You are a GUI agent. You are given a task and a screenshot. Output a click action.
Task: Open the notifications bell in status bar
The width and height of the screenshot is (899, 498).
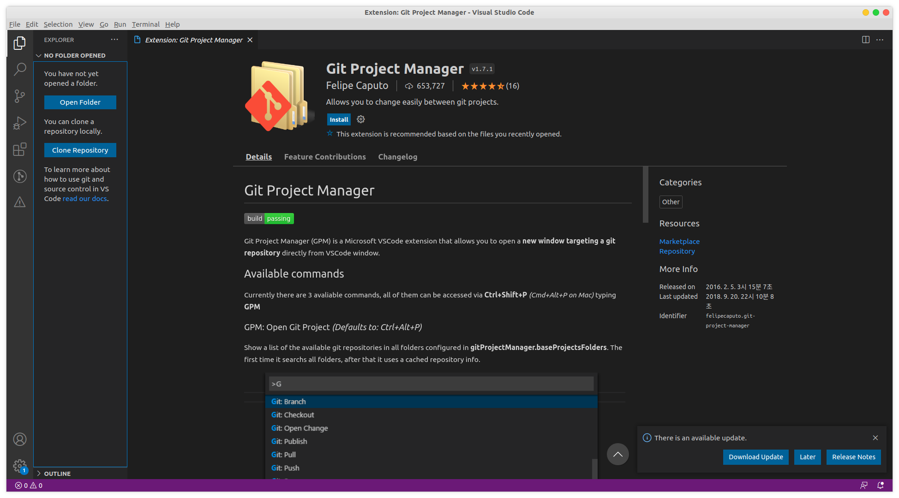[x=881, y=485]
